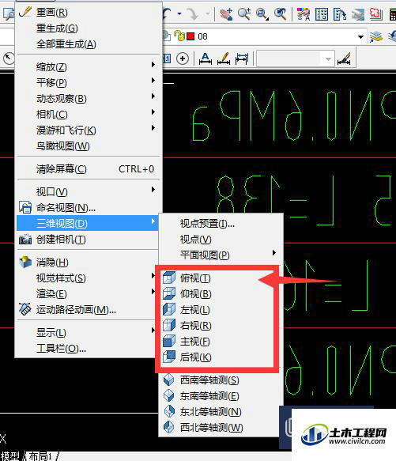Click the Zoom previous icon

pyautogui.click(x=280, y=13)
